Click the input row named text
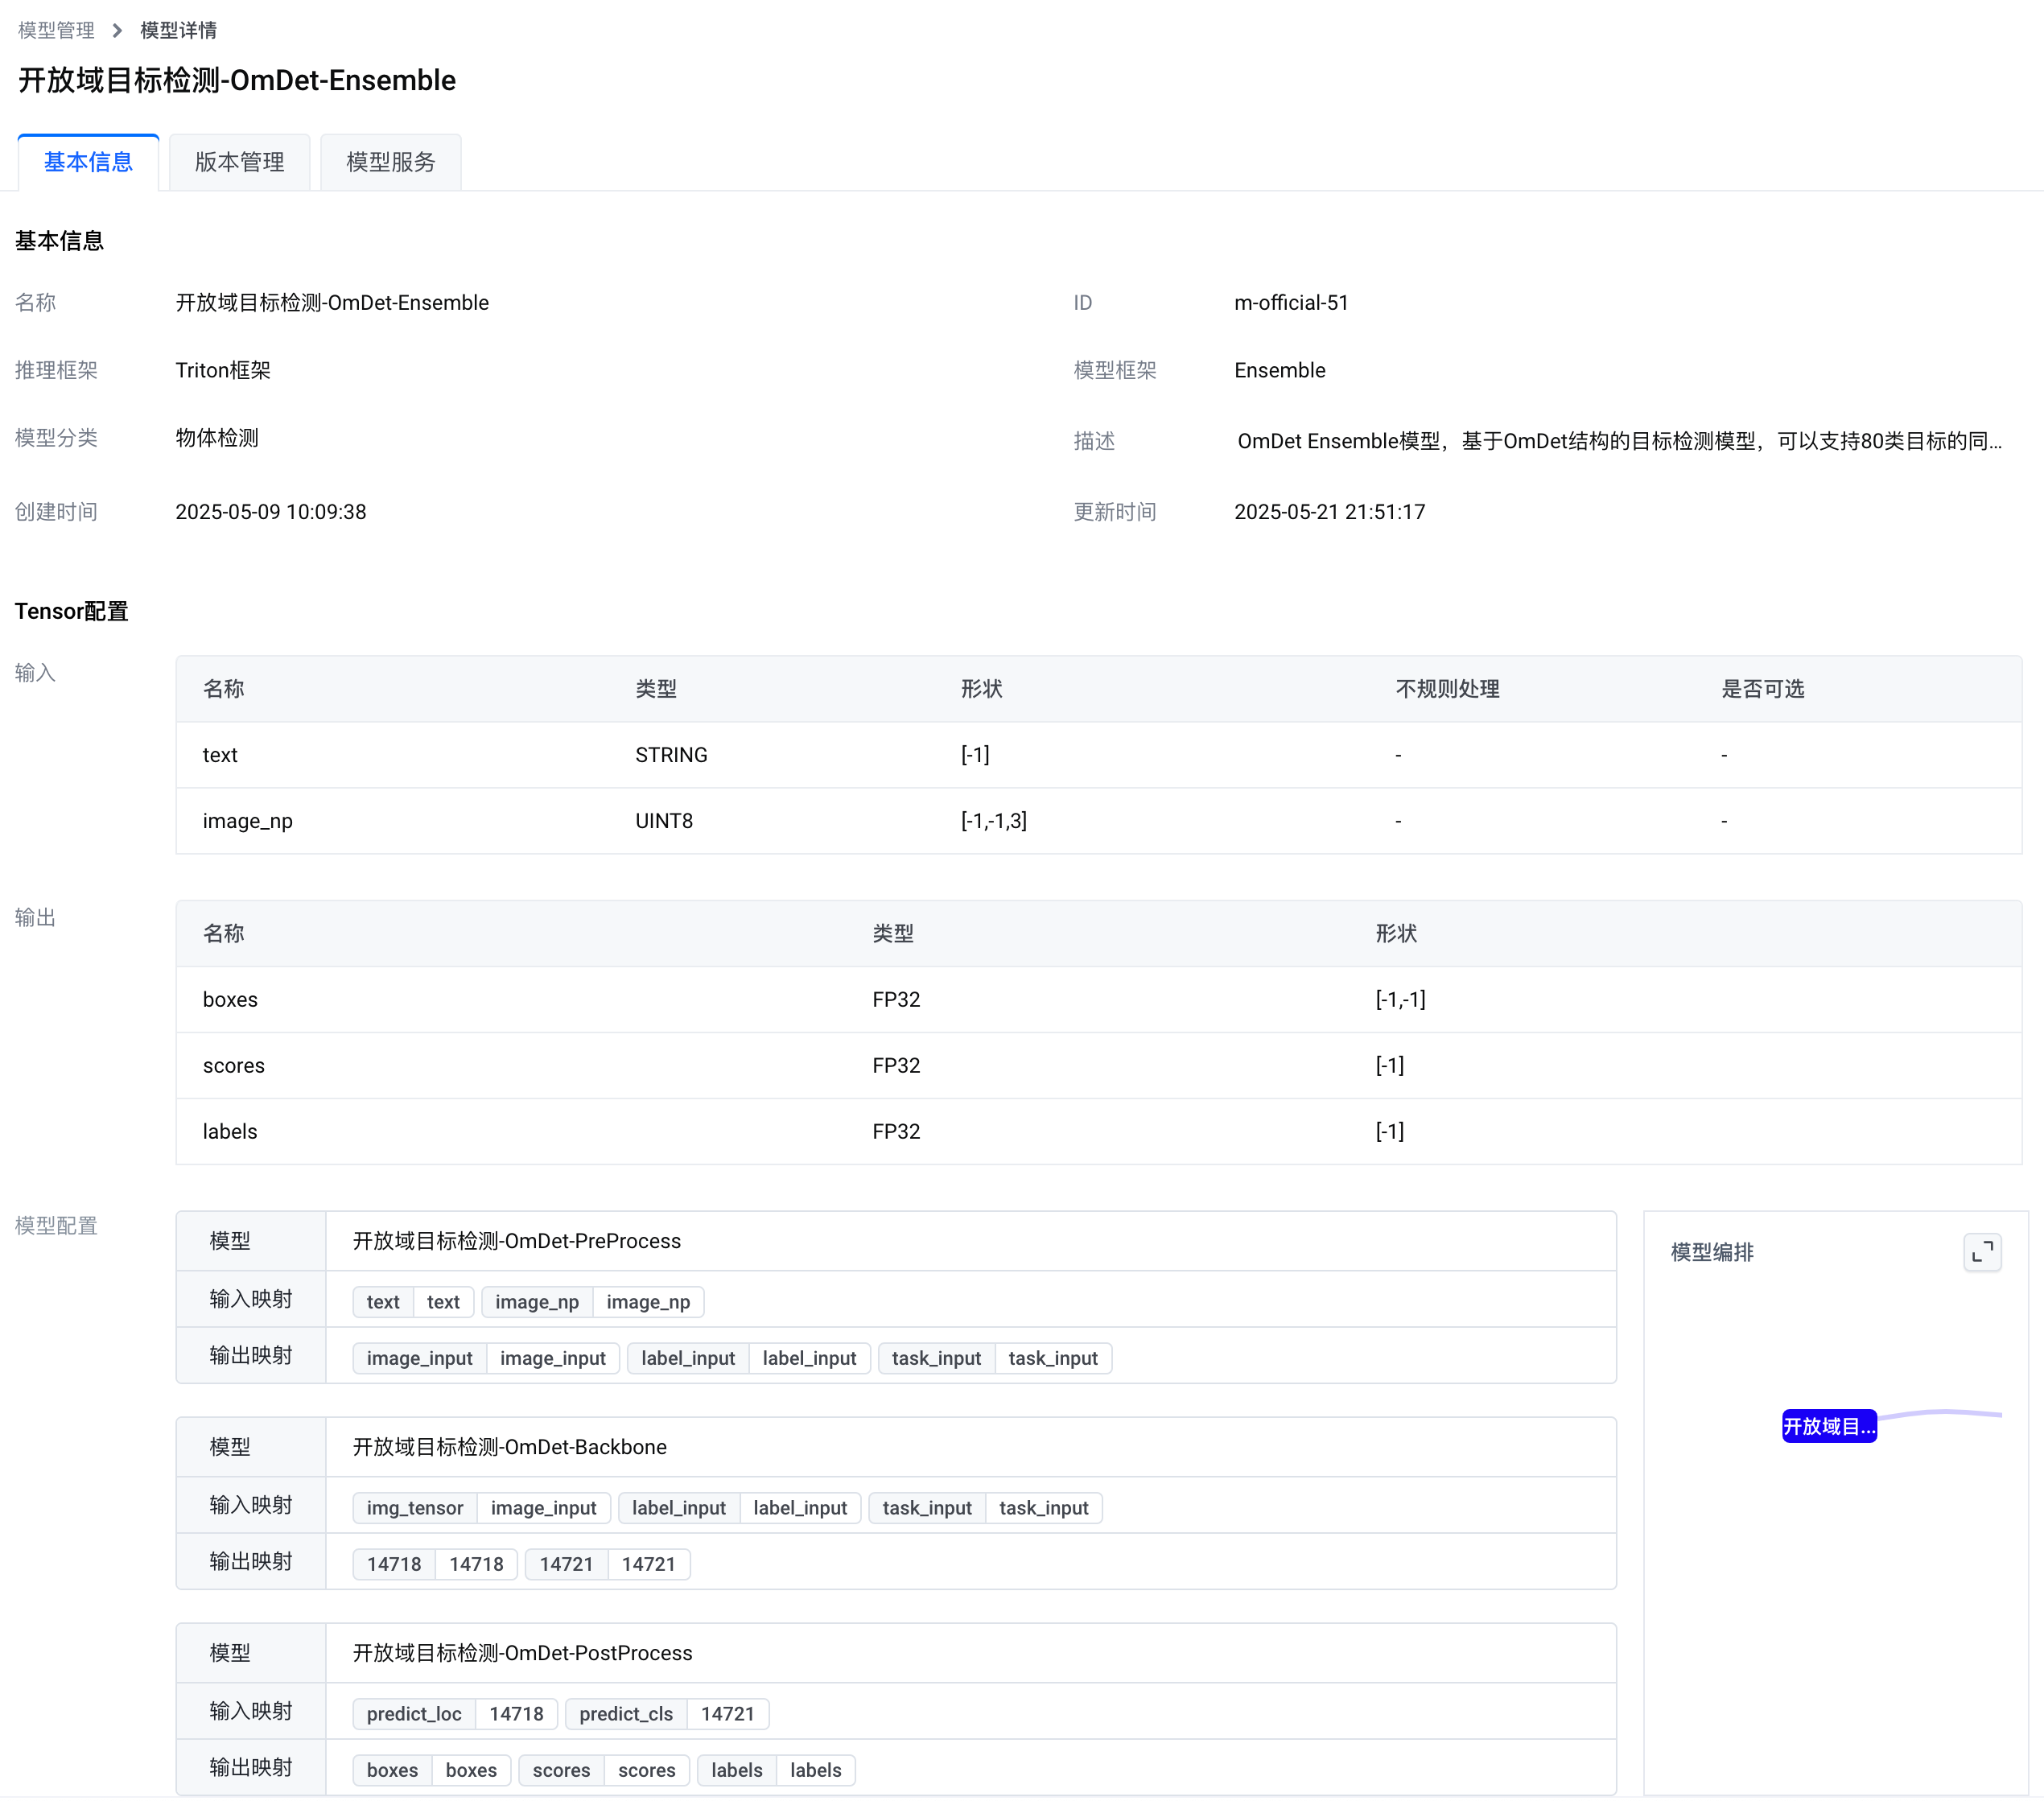 click(1098, 755)
